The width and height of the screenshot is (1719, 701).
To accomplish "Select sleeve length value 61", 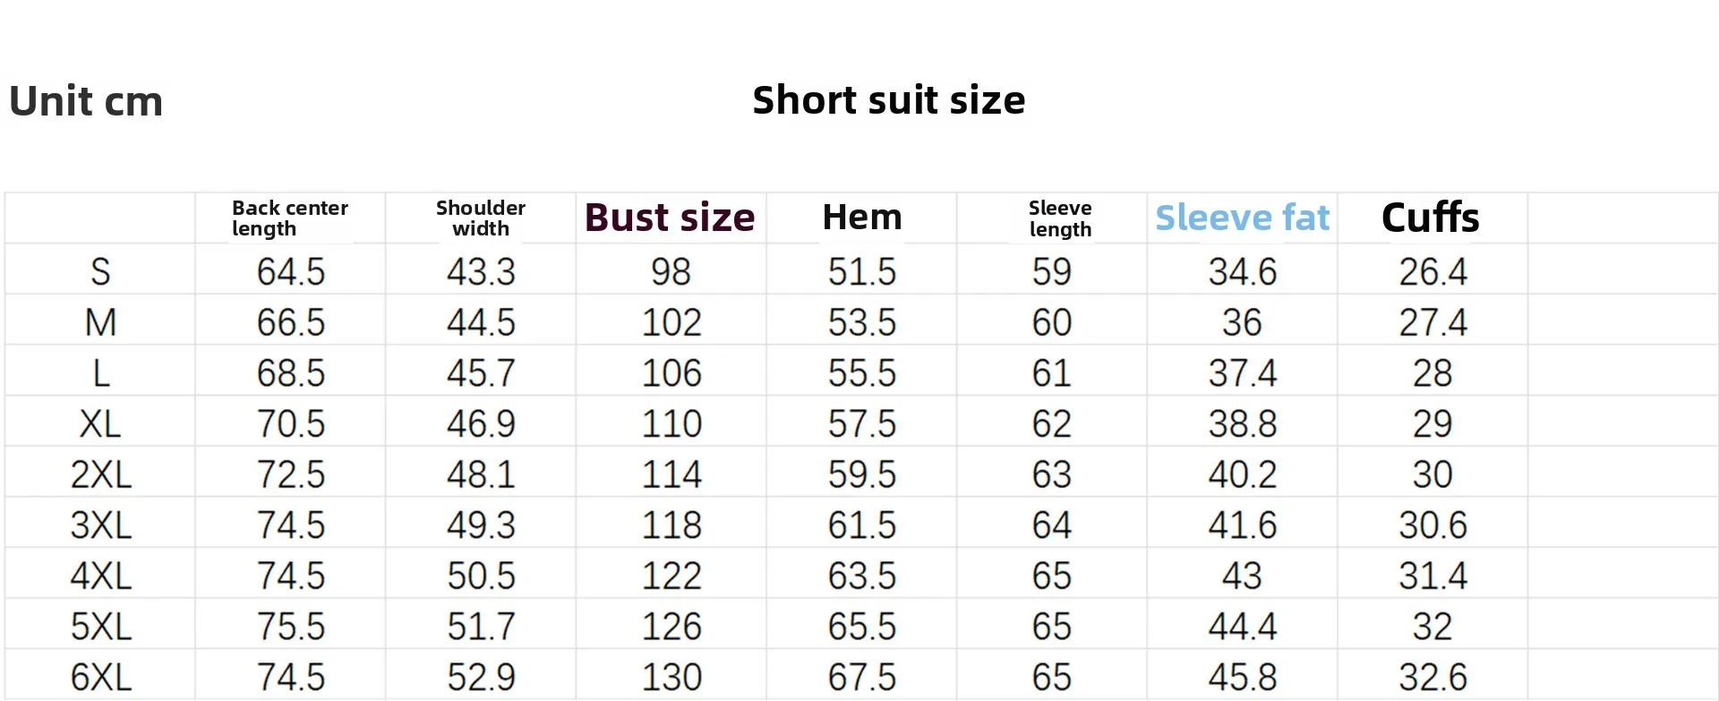I will click(1051, 372).
